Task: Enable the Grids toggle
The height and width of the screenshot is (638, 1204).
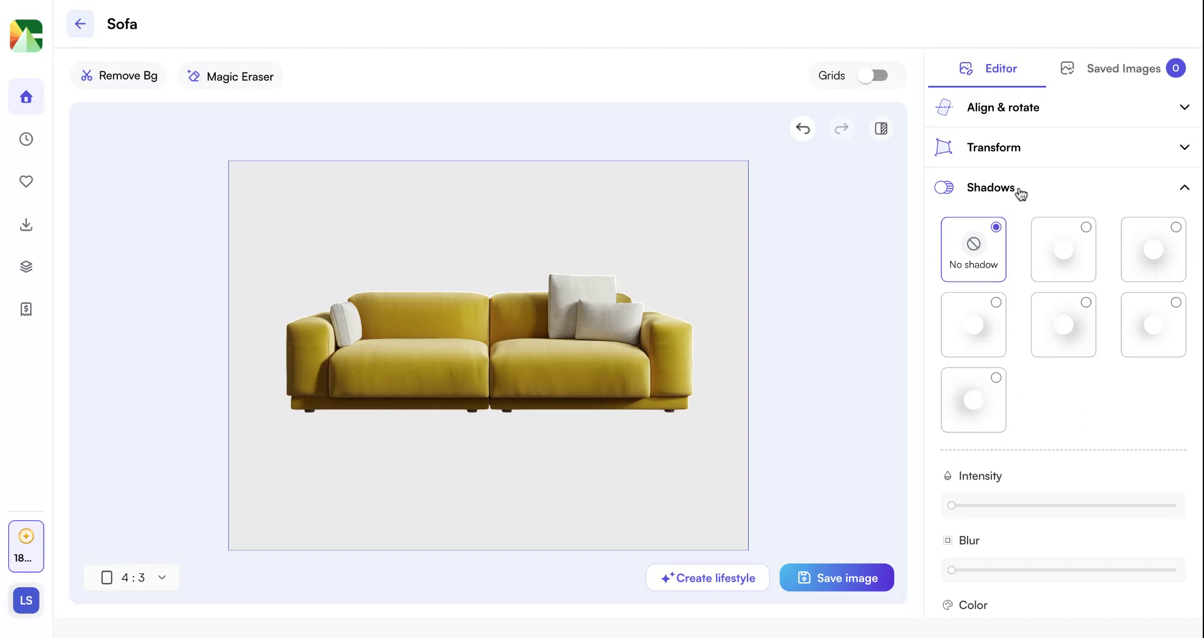Action: tap(874, 75)
